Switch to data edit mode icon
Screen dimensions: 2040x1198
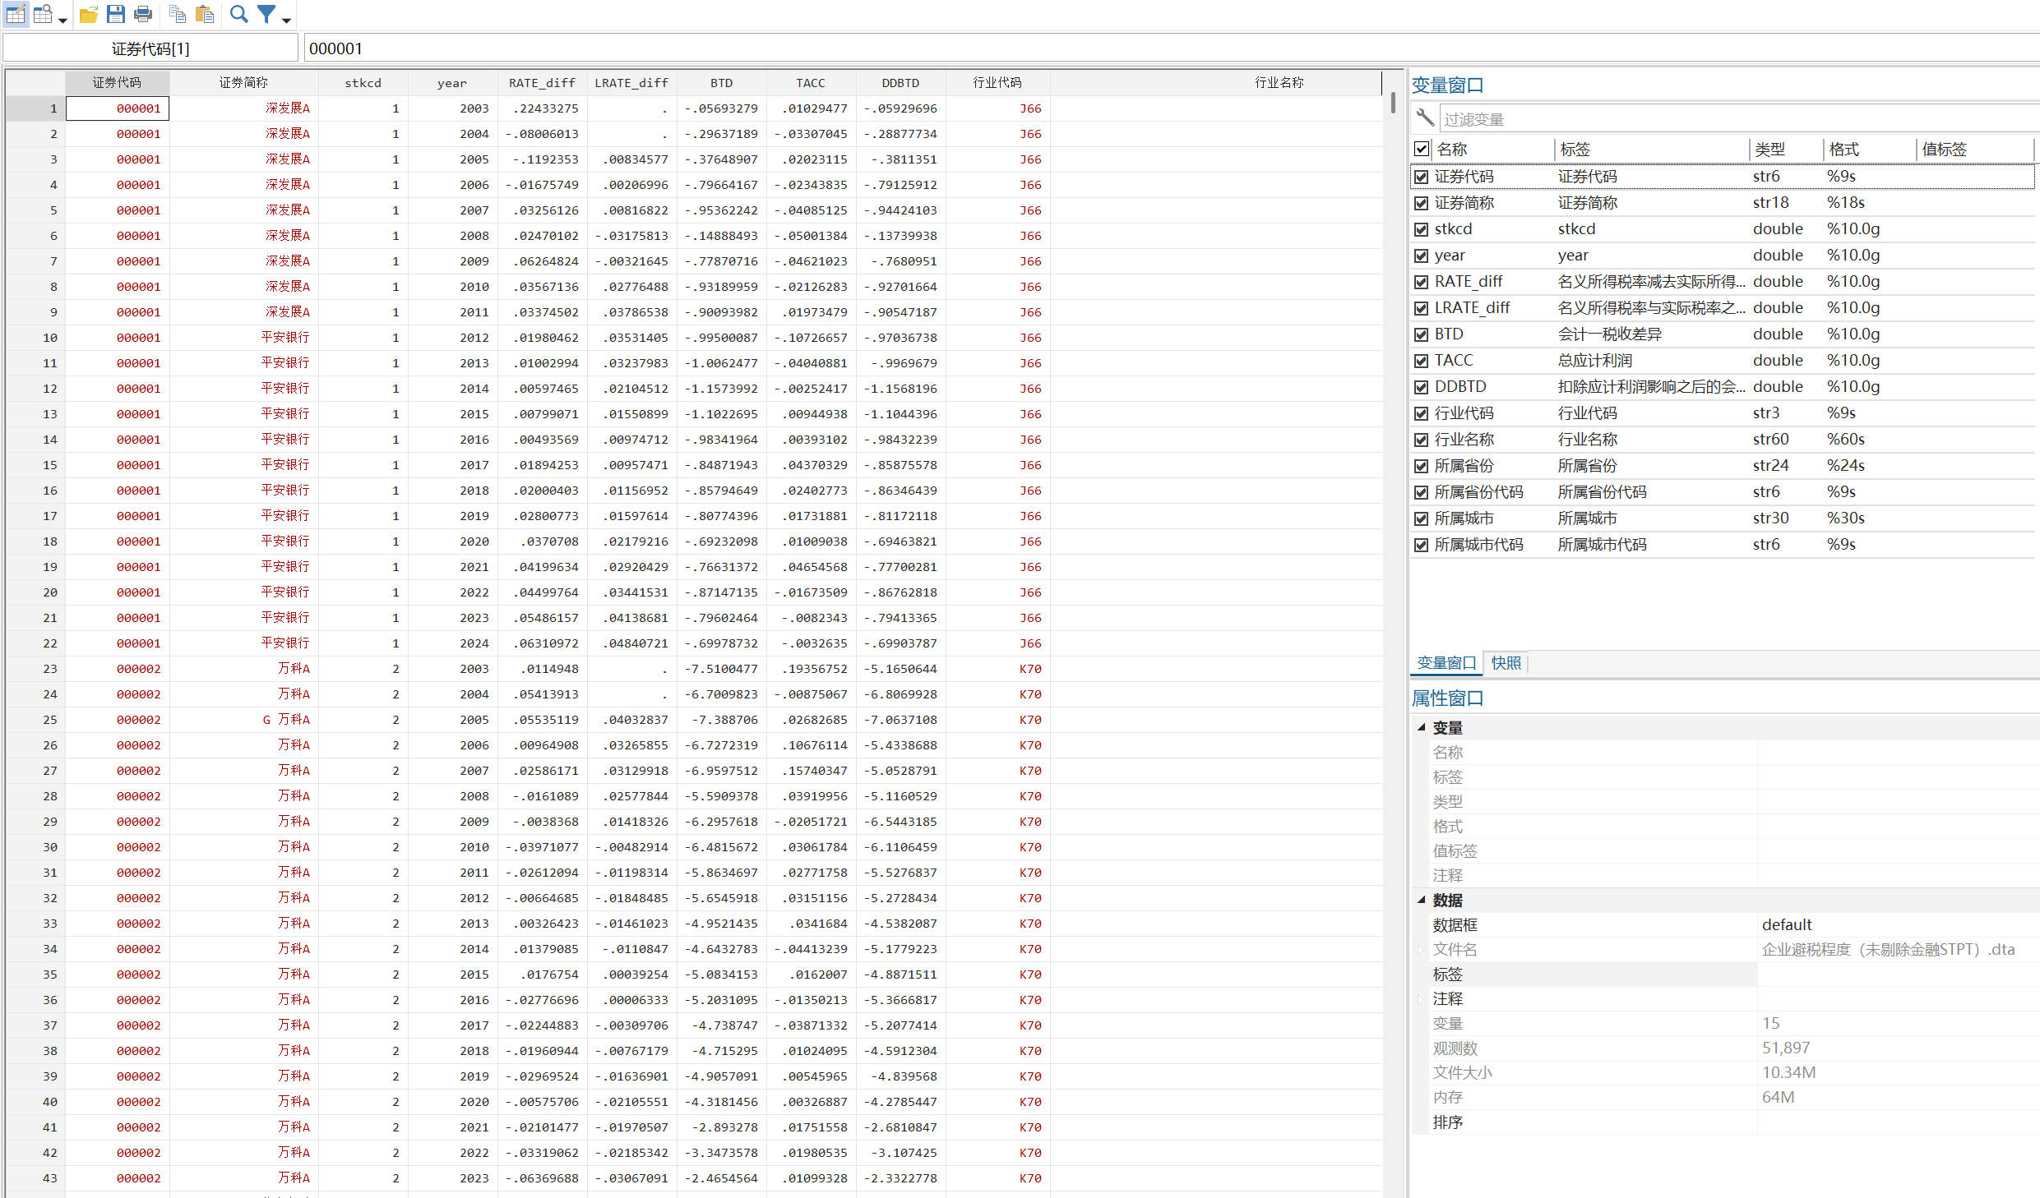(x=16, y=14)
